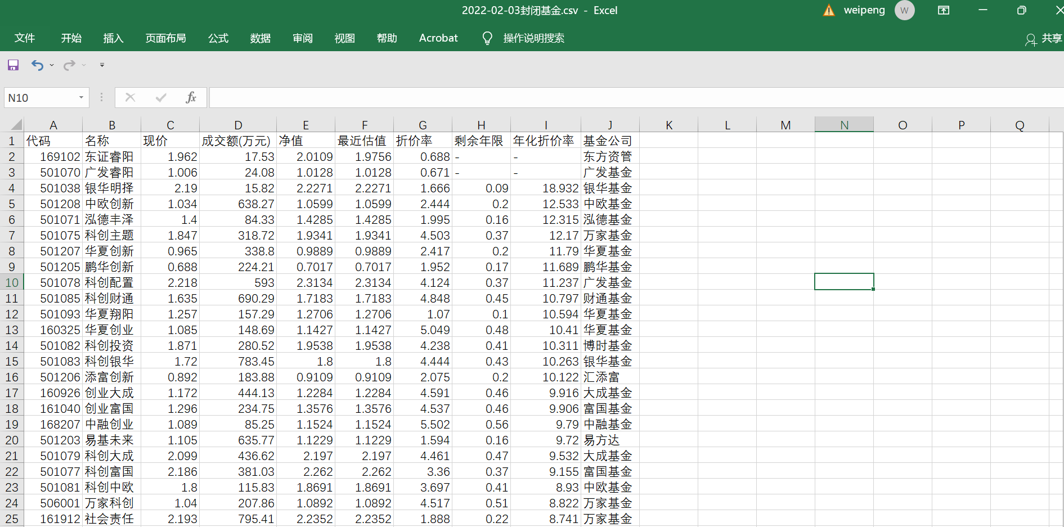The width and height of the screenshot is (1064, 527).
Task: Expand Customize Quick Access Toolbar arrow
Action: click(x=102, y=65)
